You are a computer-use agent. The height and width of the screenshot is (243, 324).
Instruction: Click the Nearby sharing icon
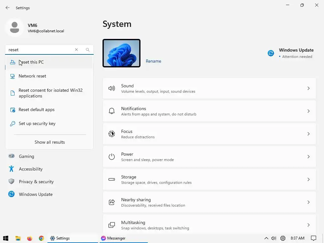coord(112,202)
